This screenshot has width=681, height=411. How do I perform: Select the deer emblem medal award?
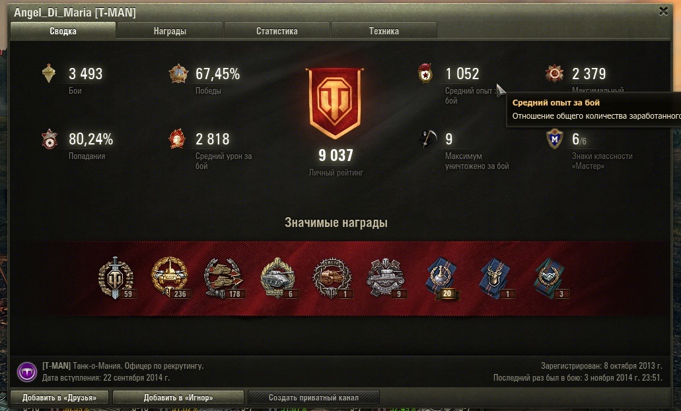[495, 278]
